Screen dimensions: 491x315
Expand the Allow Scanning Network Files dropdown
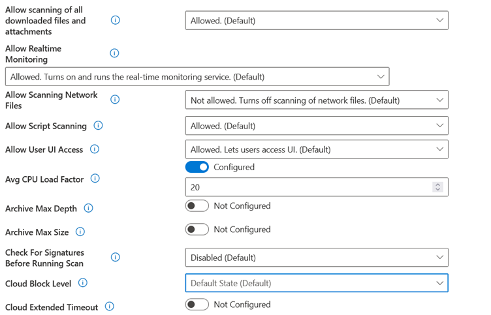(x=317, y=100)
